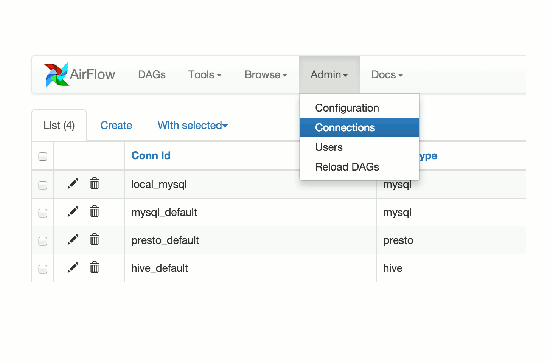This screenshot has width=550, height=363.
Task: Switch to the List (4) tab
Action: pos(59,125)
